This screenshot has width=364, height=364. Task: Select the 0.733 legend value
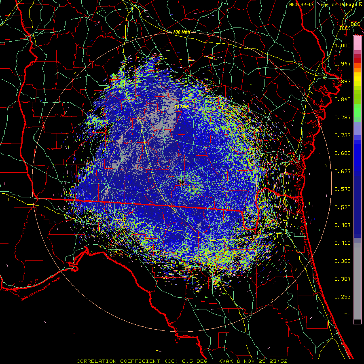pos(343,135)
